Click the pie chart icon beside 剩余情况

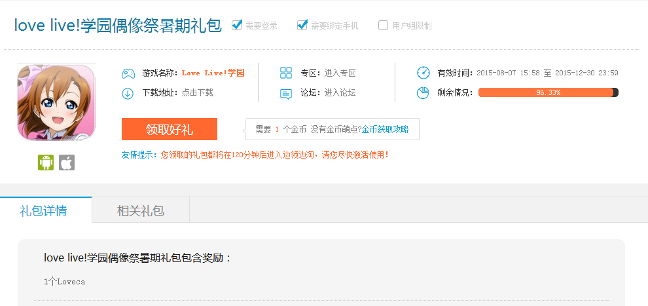pos(423,92)
